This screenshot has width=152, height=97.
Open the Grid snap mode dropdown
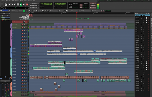[x=74, y=11]
